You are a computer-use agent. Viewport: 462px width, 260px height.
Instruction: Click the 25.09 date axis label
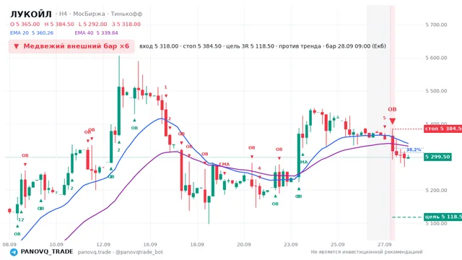(337, 244)
